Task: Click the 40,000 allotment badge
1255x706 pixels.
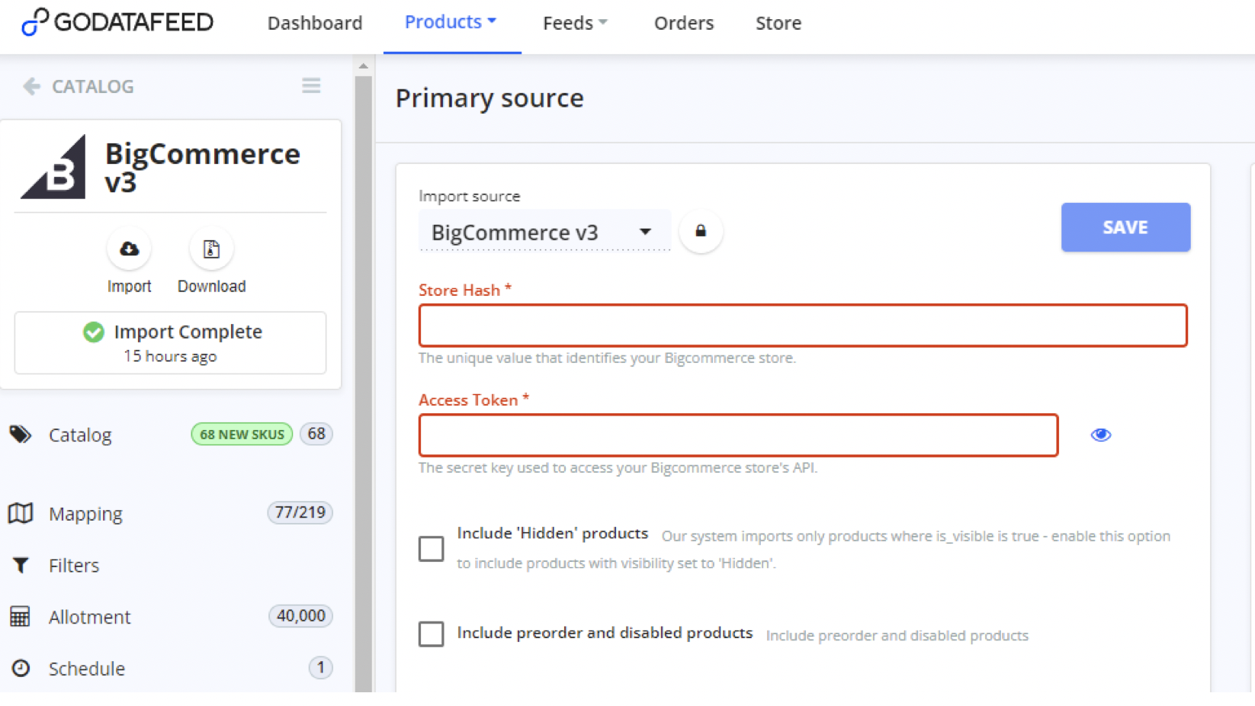Action: [300, 615]
